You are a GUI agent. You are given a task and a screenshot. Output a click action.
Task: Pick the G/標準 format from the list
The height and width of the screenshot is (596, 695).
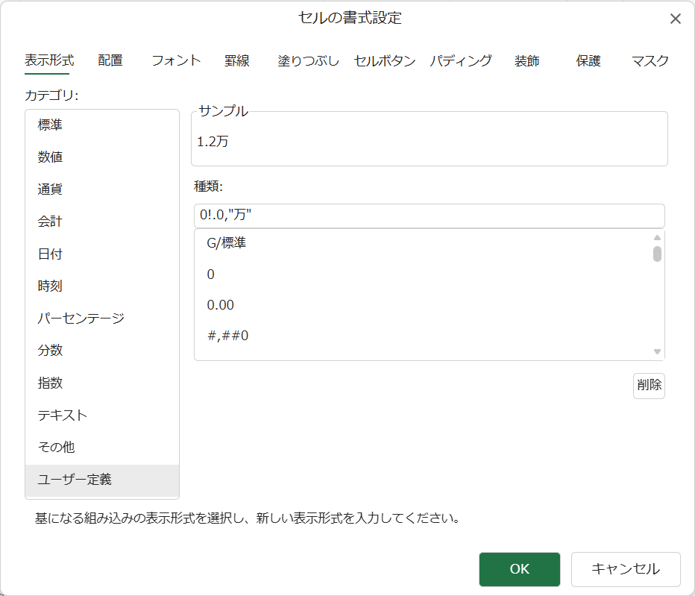click(x=422, y=243)
